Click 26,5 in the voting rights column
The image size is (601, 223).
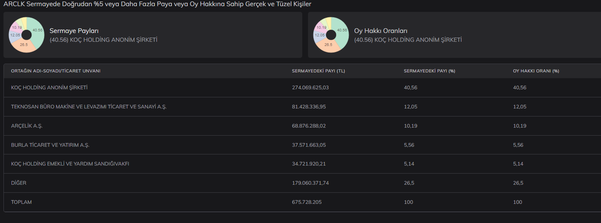[x=518, y=183]
